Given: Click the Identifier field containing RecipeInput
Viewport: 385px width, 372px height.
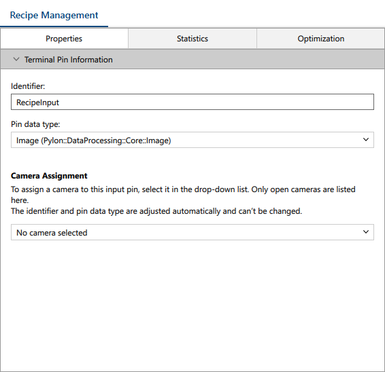Looking at the screenshot, I should (x=192, y=102).
